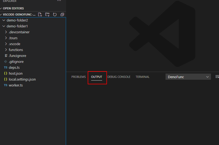Click the TS icon next to worker.ts

tap(6, 85)
